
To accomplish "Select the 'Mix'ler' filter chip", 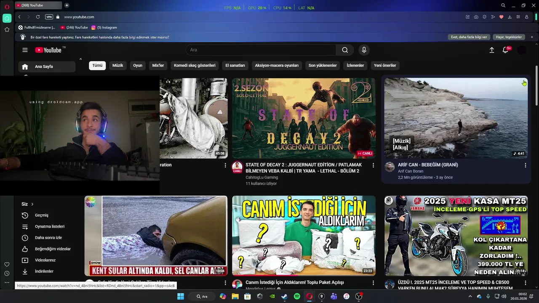I will pyautogui.click(x=158, y=66).
